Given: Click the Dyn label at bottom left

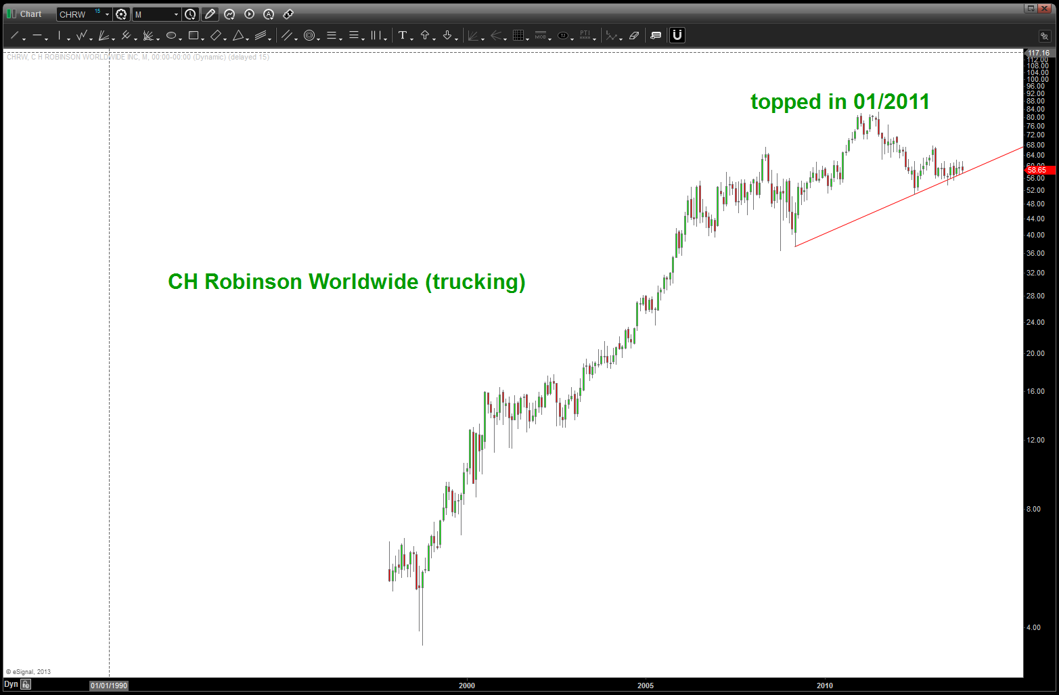Looking at the screenshot, I should [x=11, y=684].
